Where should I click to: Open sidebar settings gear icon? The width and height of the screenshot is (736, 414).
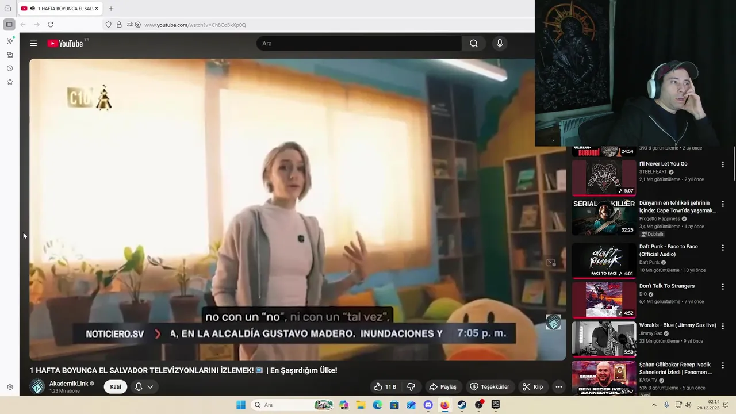click(x=10, y=388)
